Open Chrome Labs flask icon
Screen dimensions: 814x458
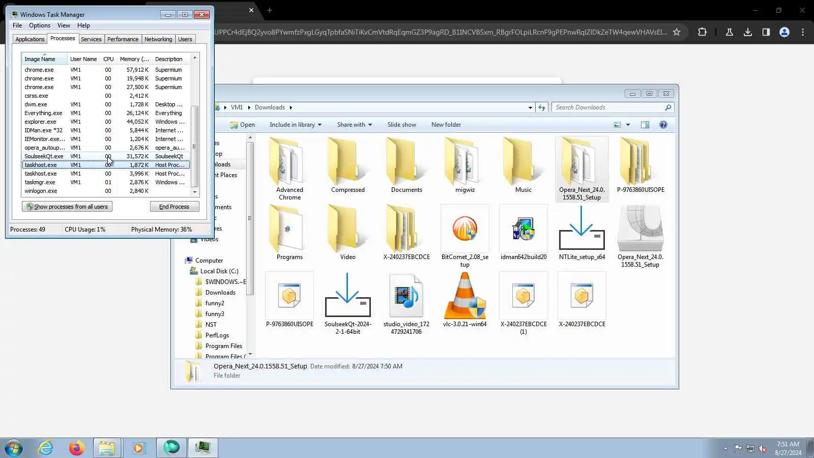tap(729, 32)
